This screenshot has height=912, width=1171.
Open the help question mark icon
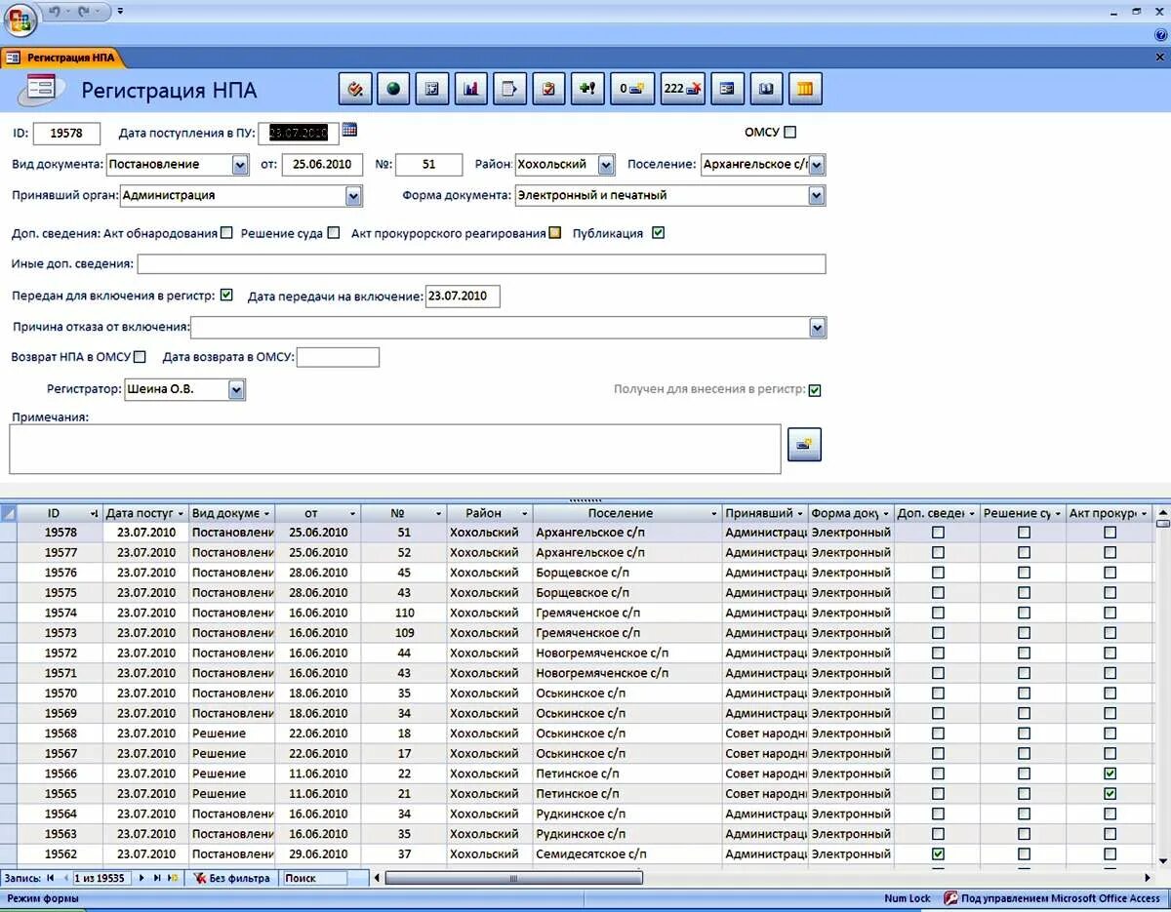[x=1160, y=34]
